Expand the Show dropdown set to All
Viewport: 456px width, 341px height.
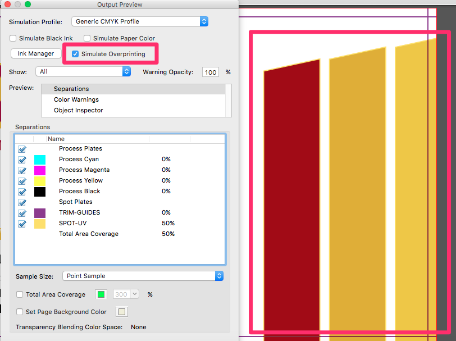(83, 71)
